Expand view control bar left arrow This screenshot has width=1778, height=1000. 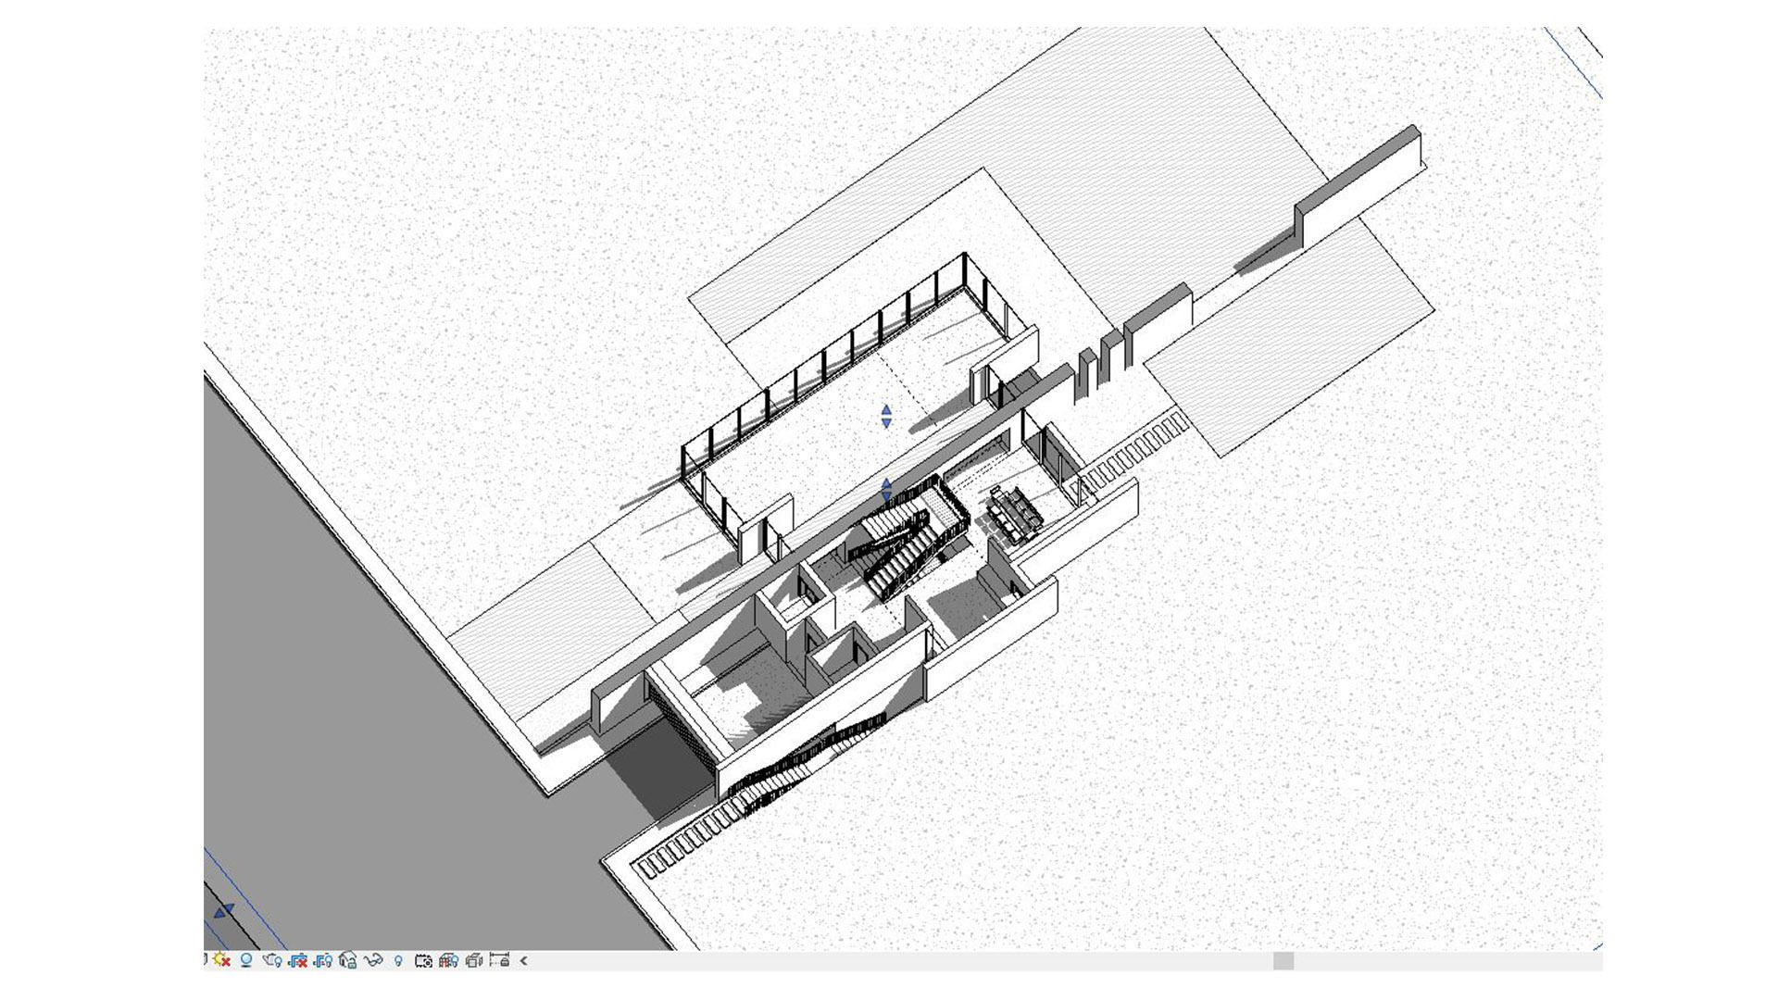click(524, 960)
